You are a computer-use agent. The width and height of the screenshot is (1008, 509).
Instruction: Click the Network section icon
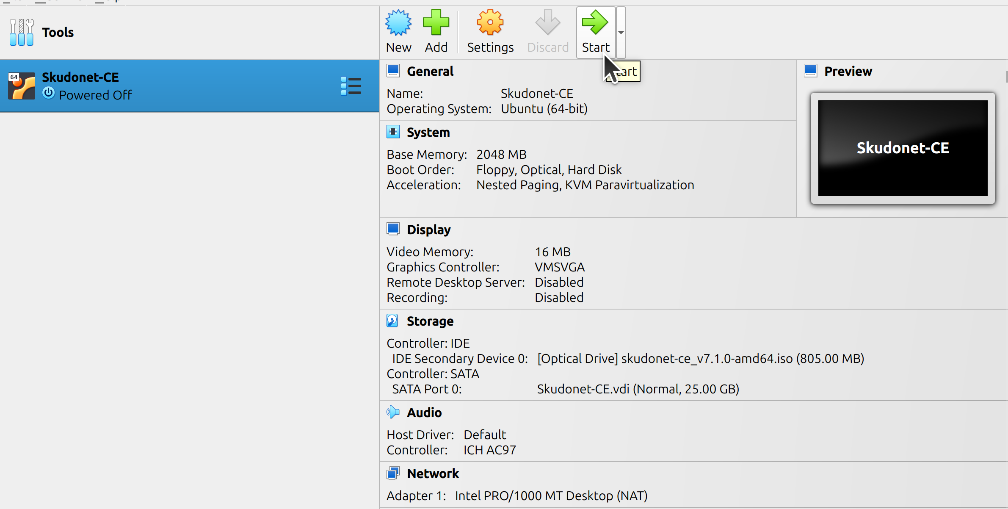(393, 473)
